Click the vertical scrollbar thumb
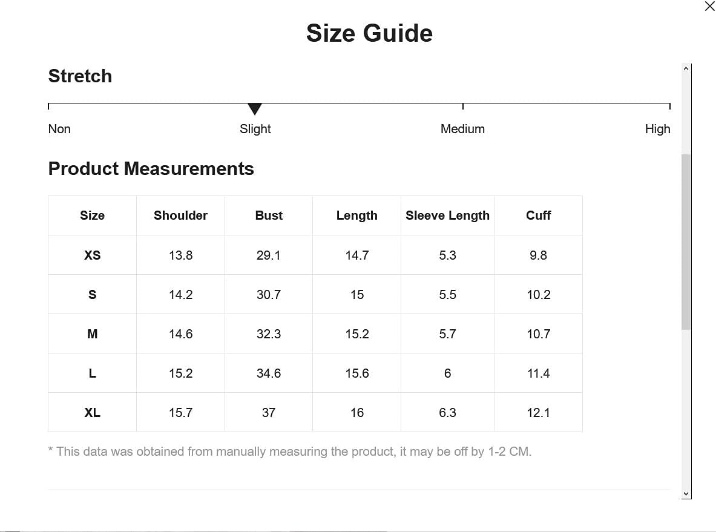 coord(686,242)
